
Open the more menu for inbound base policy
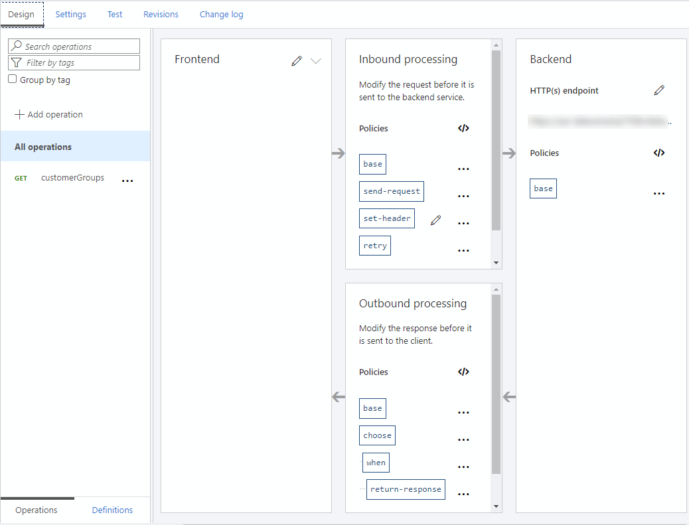pos(463,169)
